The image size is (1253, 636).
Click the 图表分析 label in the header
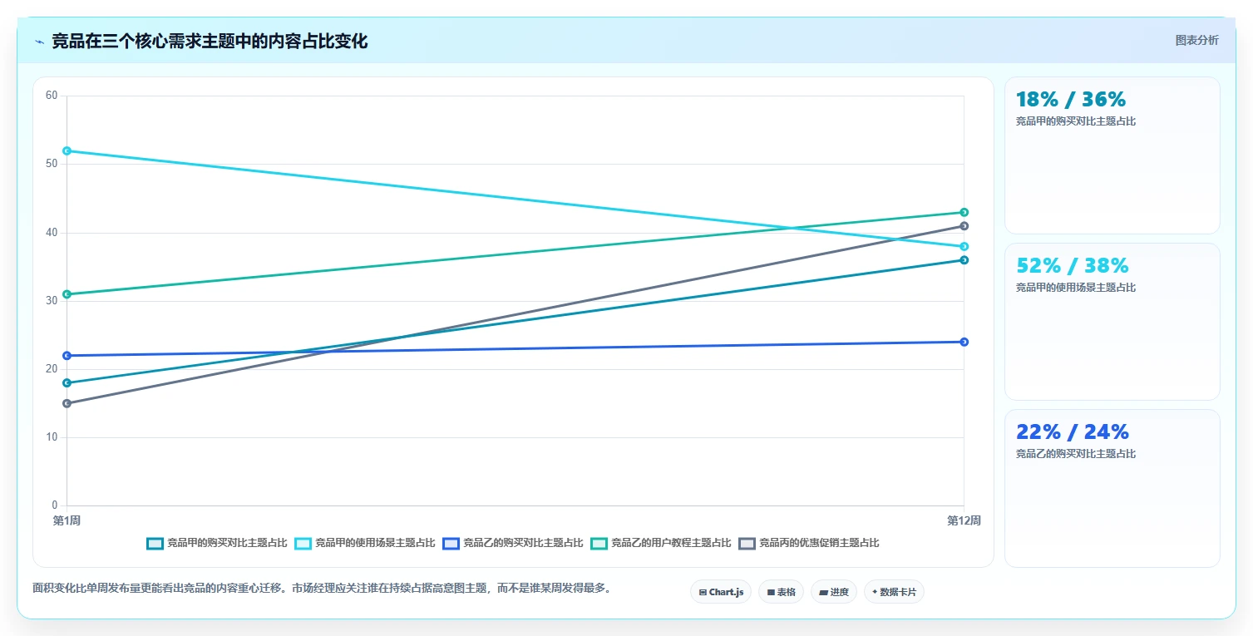(1196, 41)
